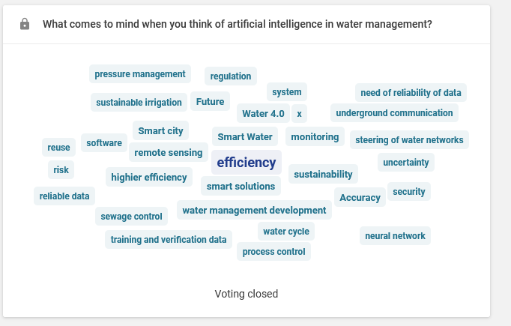Click the 'x' word tag
The image size is (511, 326).
299,114
